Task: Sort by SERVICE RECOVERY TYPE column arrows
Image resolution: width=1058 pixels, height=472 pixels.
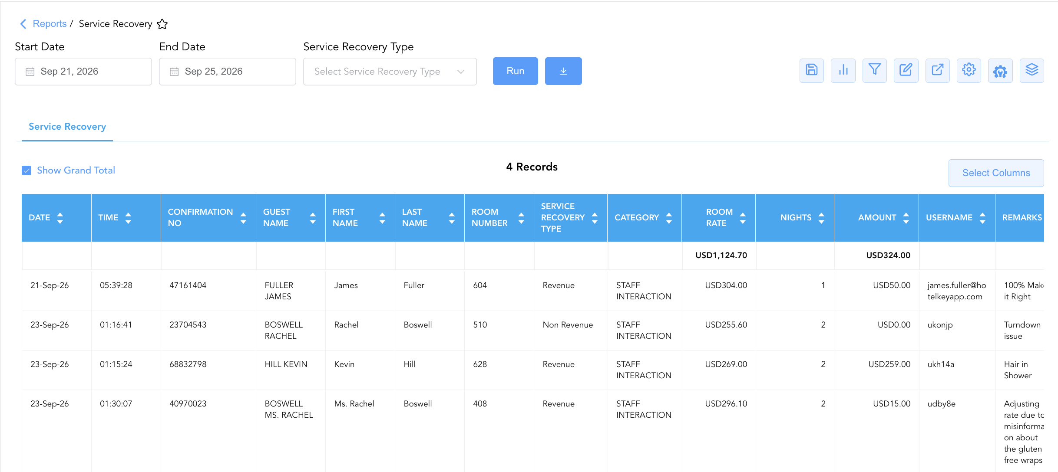Action: (x=595, y=218)
